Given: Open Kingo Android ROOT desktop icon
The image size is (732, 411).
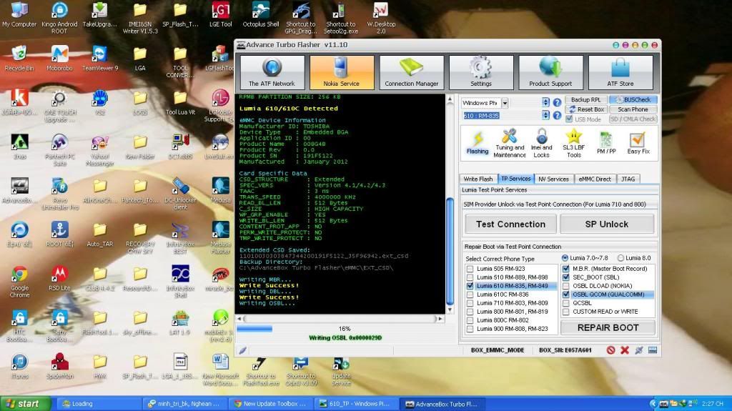Looking at the screenshot, I should pos(59,18).
